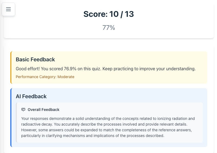Image resolution: width=217 pixels, height=153 pixels.
Task: Click the Good effort feedback sentence
Action: pyautogui.click(x=106, y=69)
